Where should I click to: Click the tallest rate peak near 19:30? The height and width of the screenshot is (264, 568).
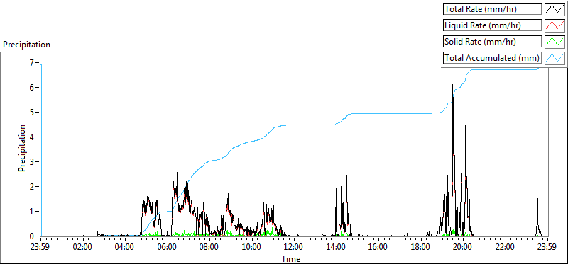[x=452, y=84]
